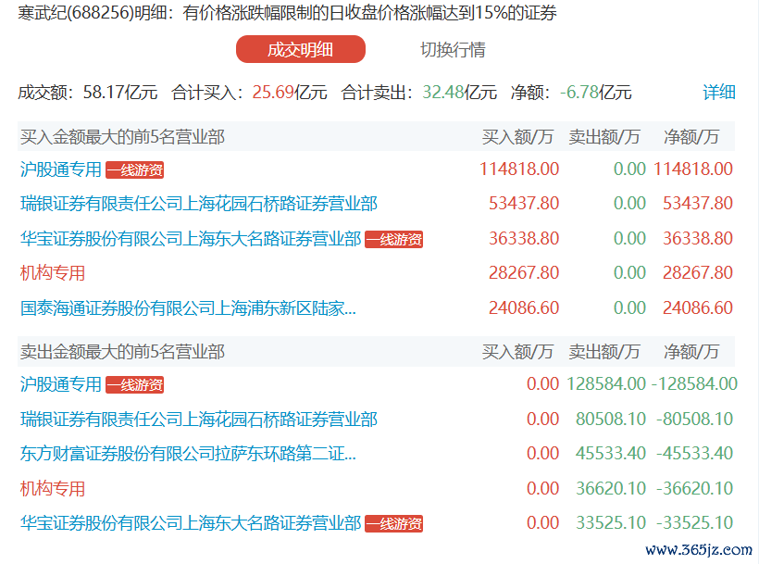Open 华宝证券上海东大名路 in the buyers list
The image size is (759, 564).
[191, 239]
